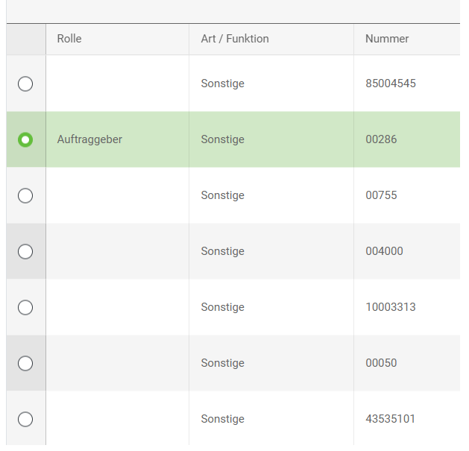Select the radio button for number 00050
Viewport: 469px width, 451px height.
[x=25, y=363]
